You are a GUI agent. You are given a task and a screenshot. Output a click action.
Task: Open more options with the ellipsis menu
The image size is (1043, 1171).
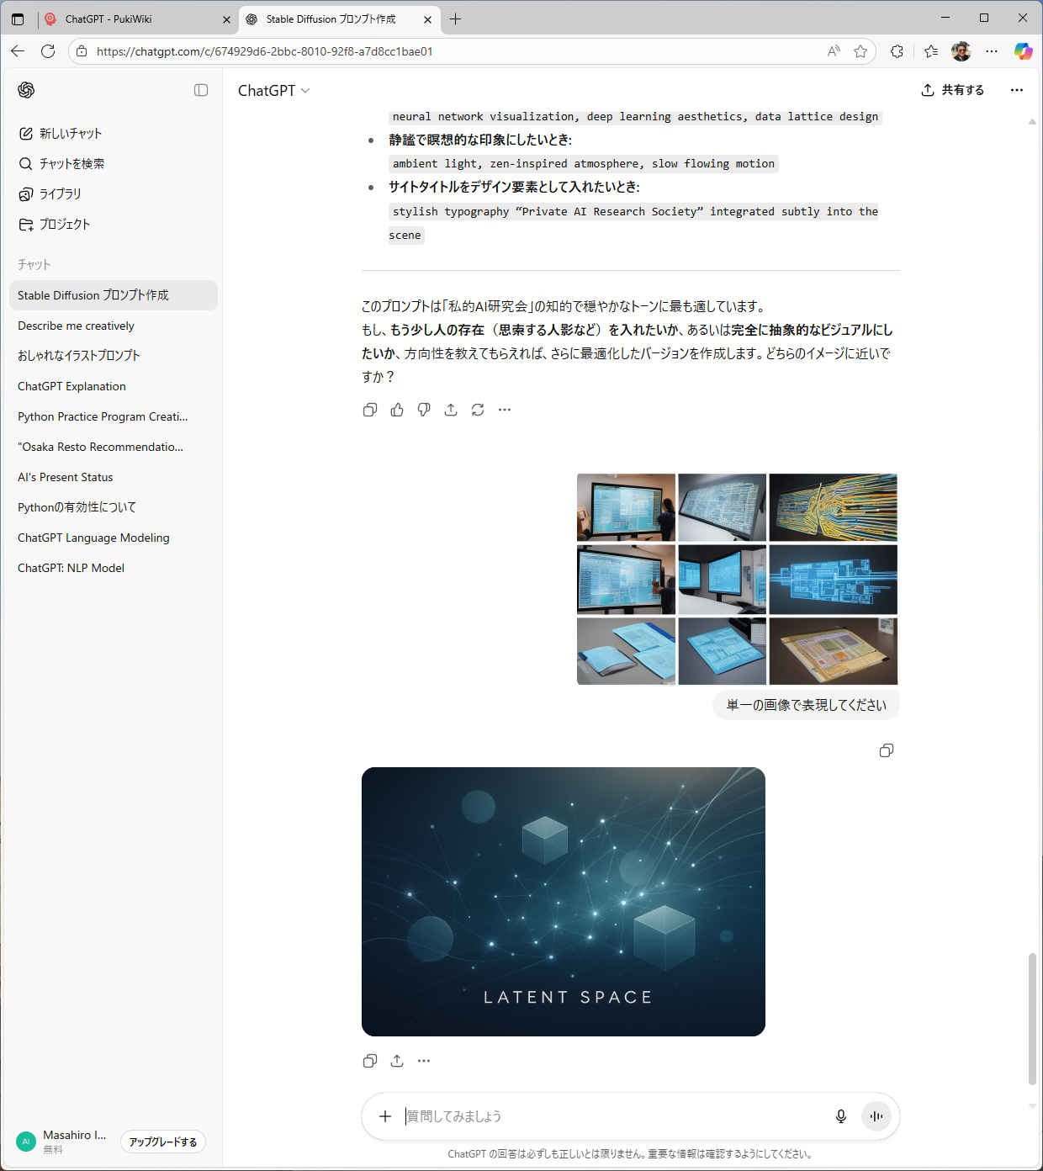click(1017, 90)
